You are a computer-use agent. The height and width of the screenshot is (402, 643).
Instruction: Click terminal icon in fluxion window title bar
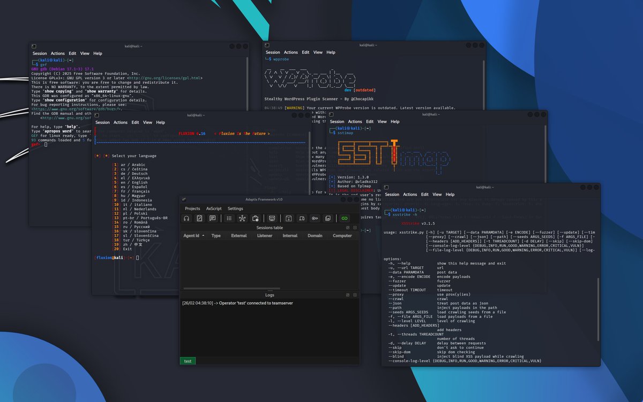pos(97,114)
